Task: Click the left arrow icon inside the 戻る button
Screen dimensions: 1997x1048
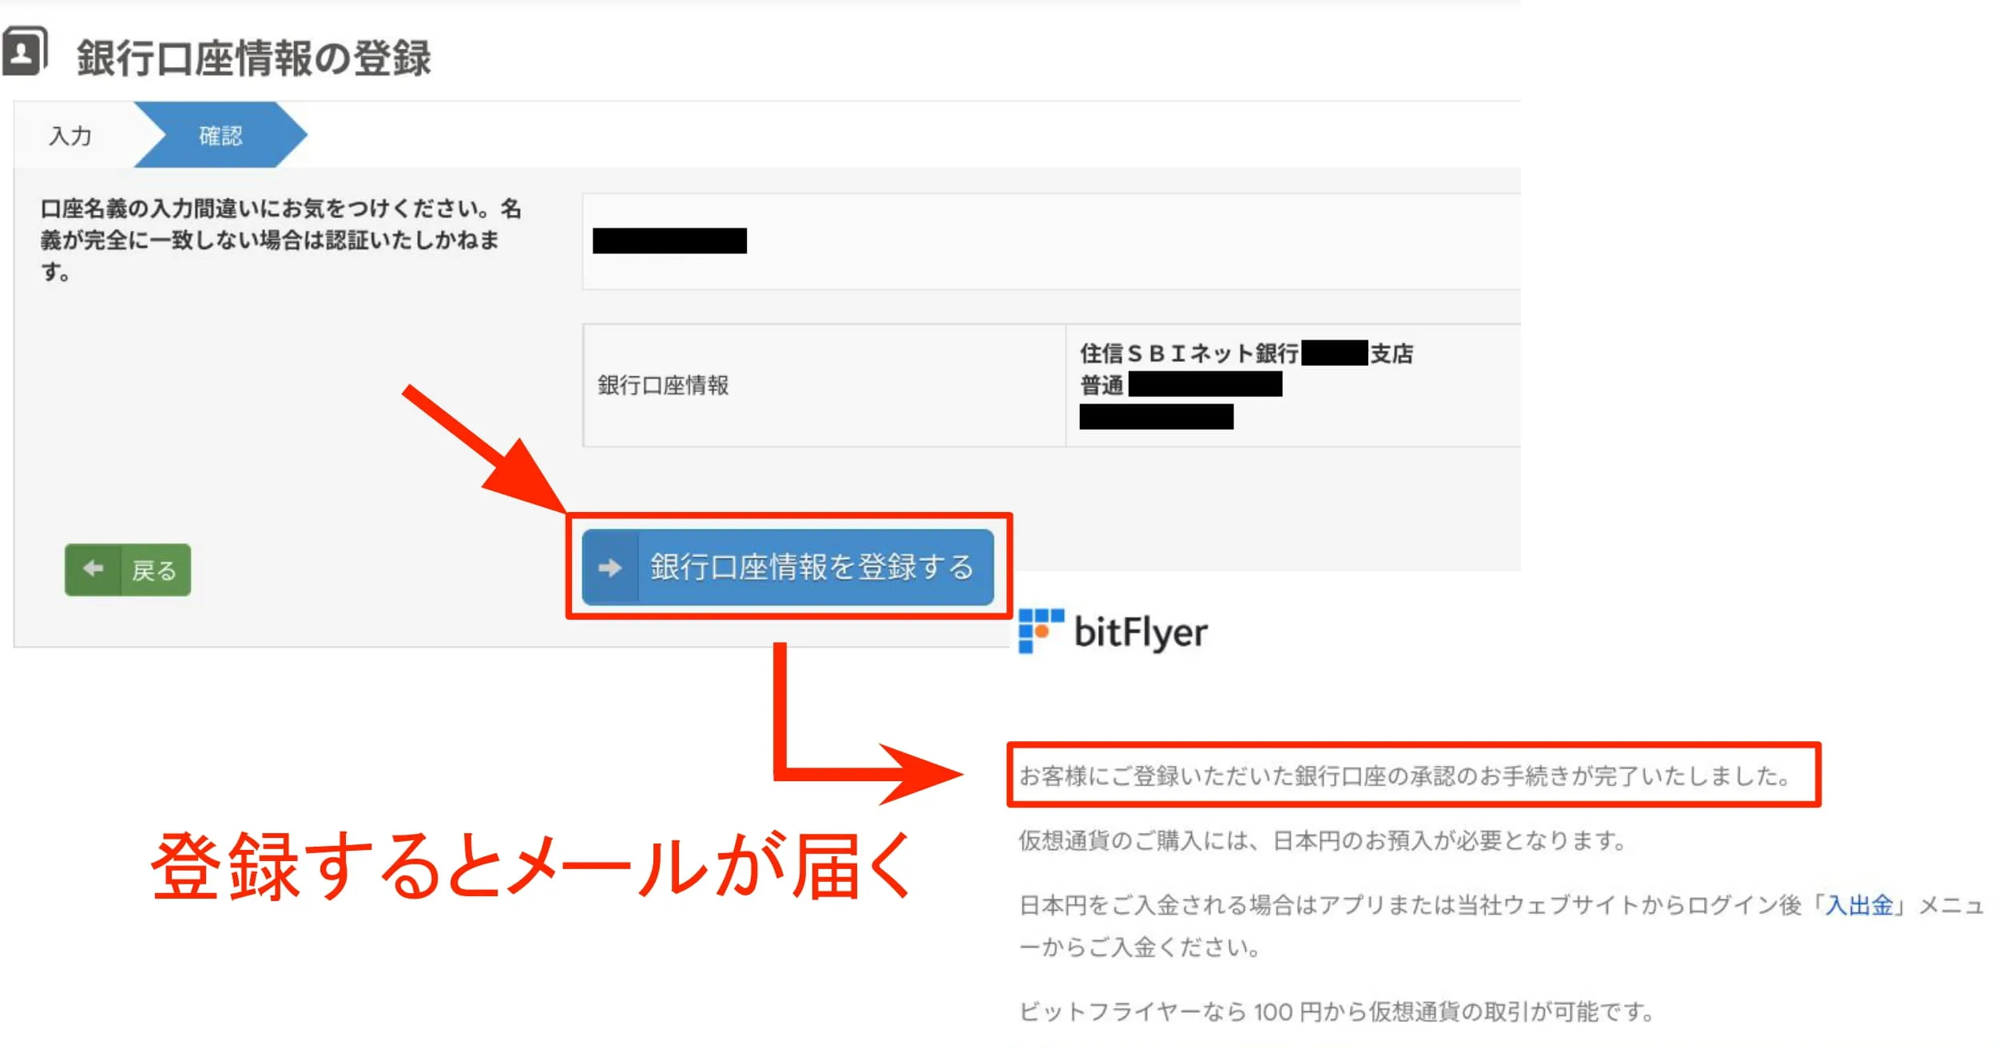Action: pyautogui.click(x=93, y=569)
